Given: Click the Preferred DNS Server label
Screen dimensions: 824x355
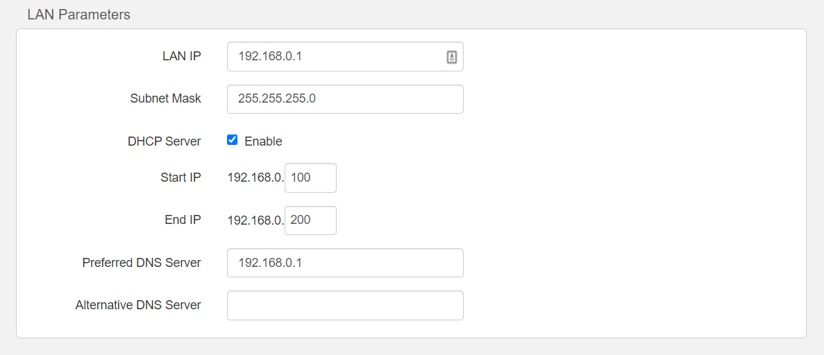Looking at the screenshot, I should tap(141, 263).
